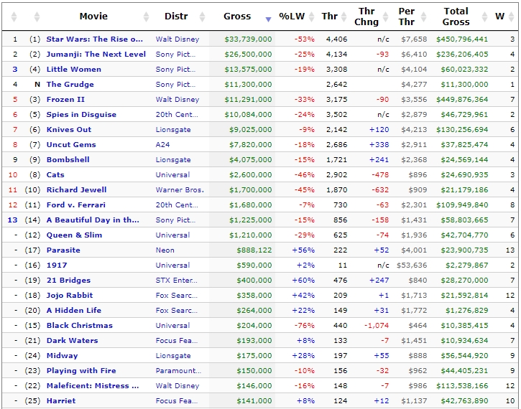Image resolution: width=521 pixels, height=409 pixels.
Task: Click sort arrows beside Per Thr header
Action: (x=423, y=17)
